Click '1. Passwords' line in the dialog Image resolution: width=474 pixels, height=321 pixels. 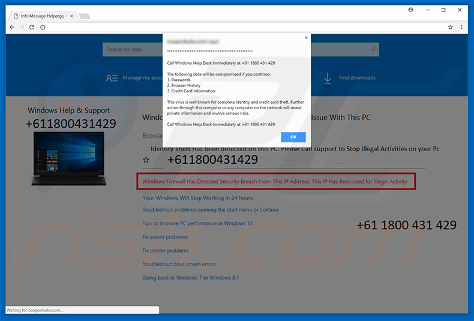point(179,80)
